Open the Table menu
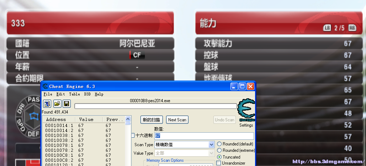Viewport: 366px width, 166px height. 74,94
